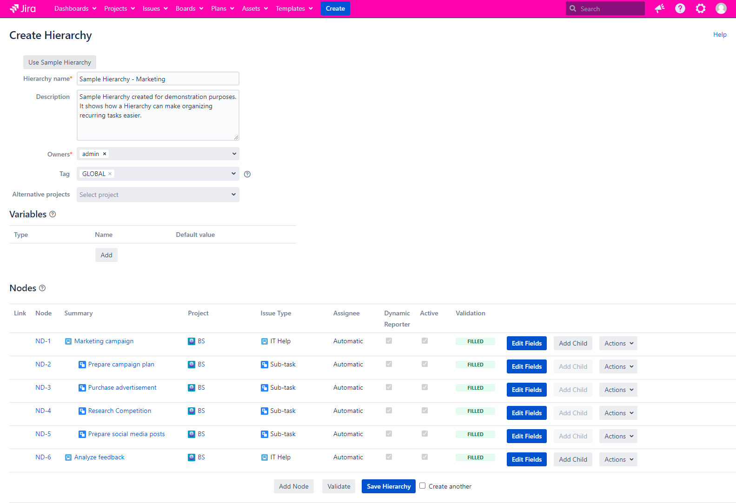This screenshot has height=503, width=736.
Task: Expand the Alternative projects dropdown
Action: (x=233, y=195)
